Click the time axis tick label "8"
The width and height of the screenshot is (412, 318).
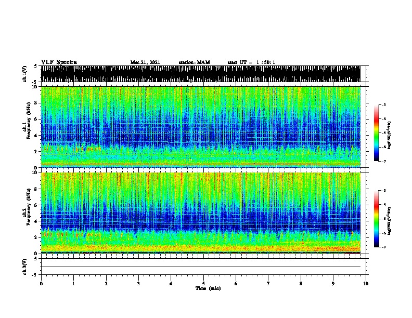(x=301, y=284)
